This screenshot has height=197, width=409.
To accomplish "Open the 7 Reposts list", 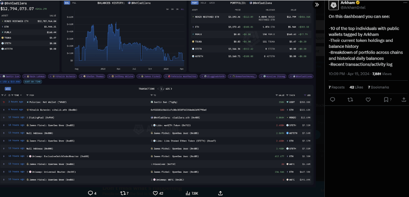I will [x=336, y=87].
